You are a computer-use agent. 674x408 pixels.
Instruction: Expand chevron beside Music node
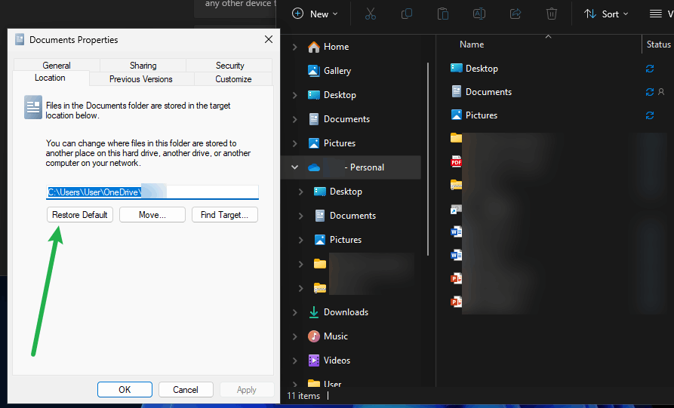(x=295, y=336)
